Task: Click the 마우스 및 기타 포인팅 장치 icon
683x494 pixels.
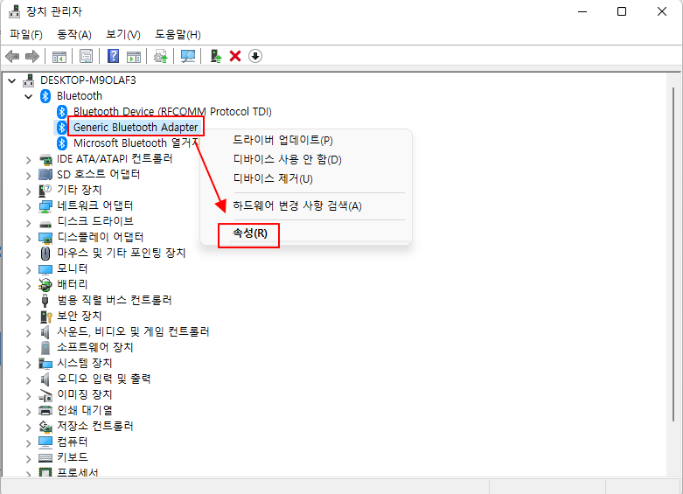Action: point(45,253)
